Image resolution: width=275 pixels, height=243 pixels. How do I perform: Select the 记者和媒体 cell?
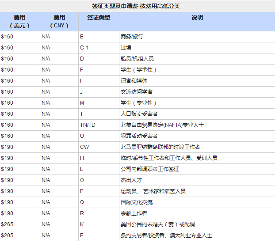pyautogui.click(x=134, y=81)
